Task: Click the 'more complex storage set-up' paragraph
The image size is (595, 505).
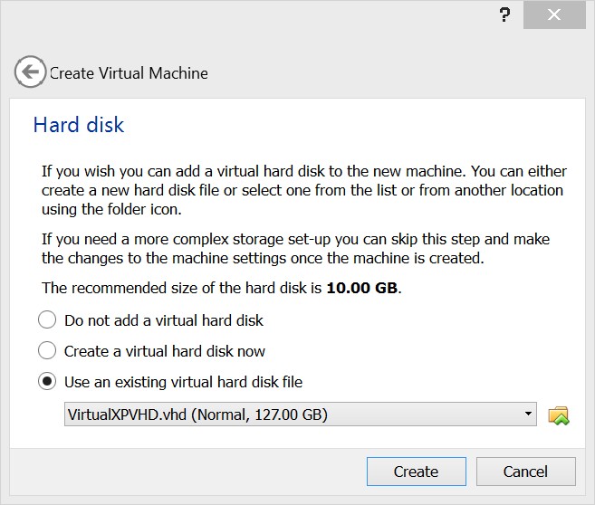Action: [x=295, y=249]
